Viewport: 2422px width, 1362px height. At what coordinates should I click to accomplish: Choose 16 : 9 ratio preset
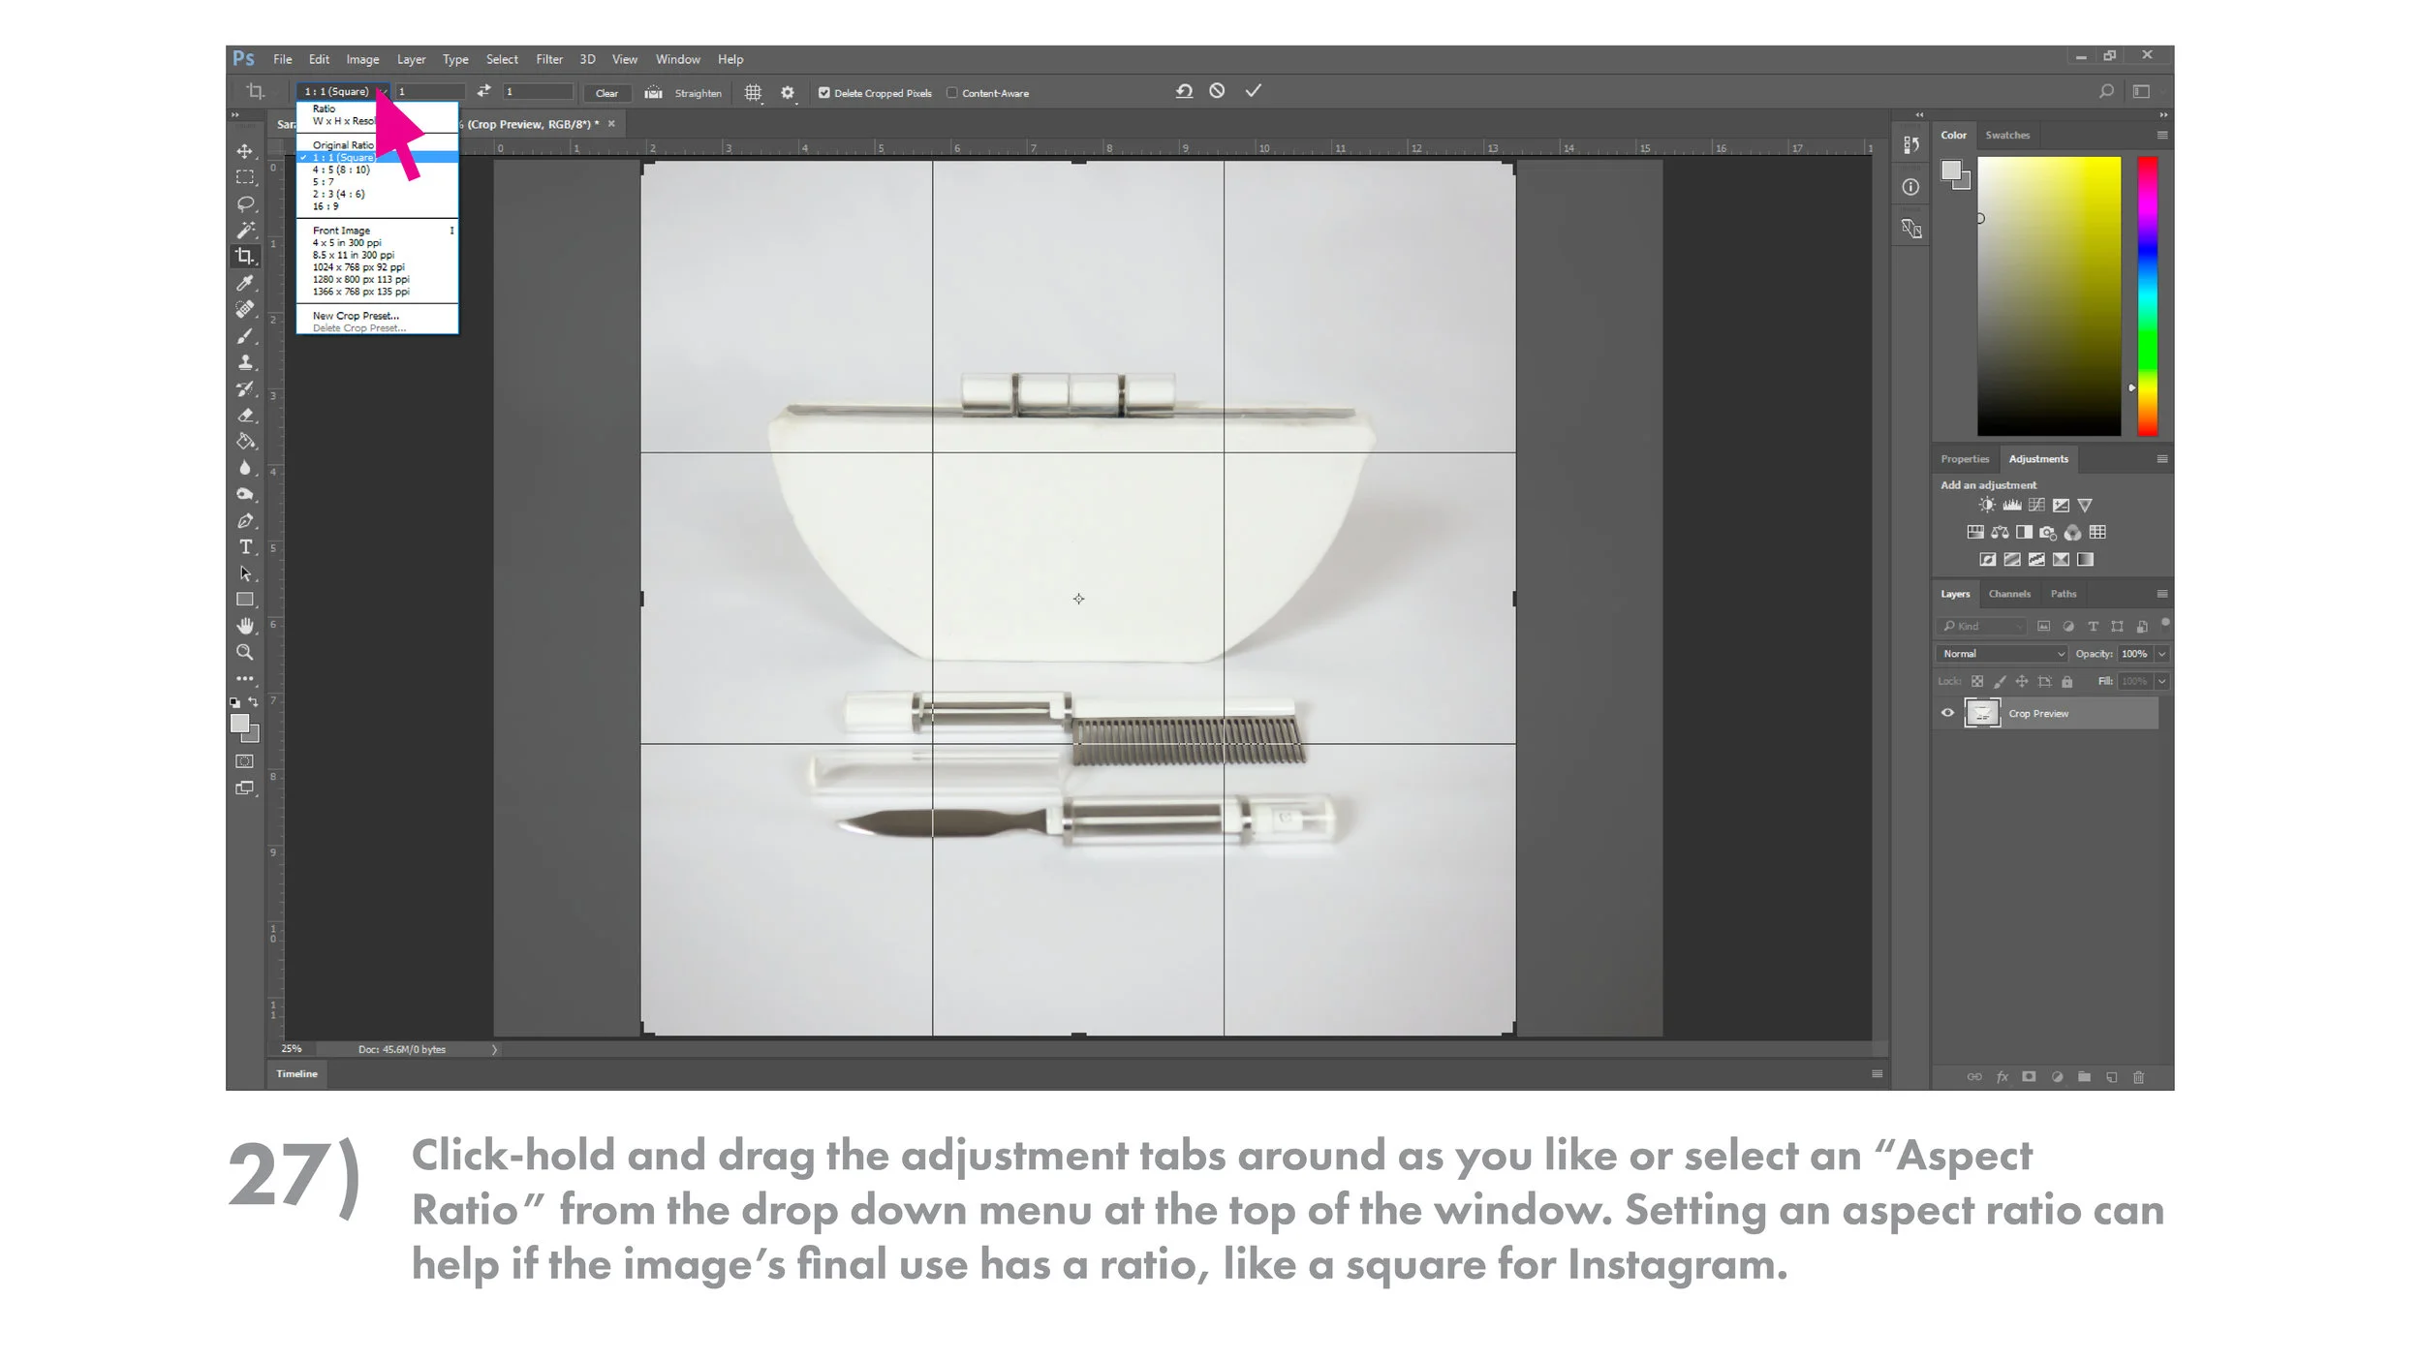coord(377,206)
